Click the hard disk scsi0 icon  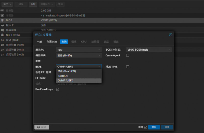tap(2, 40)
